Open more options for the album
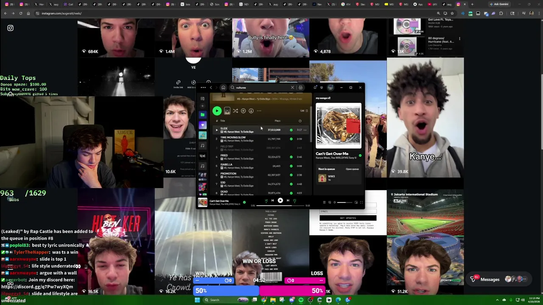Screen dimensions: 543x305 pos(259,111)
